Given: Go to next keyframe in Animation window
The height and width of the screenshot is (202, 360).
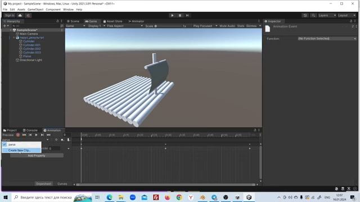Looking at the screenshot, I should pyautogui.click(x=42, y=135).
